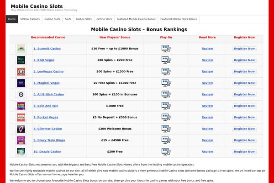Screen dimensions: 274x183
Task: Open the 5. All British Casino link
Action: click(x=48, y=94)
